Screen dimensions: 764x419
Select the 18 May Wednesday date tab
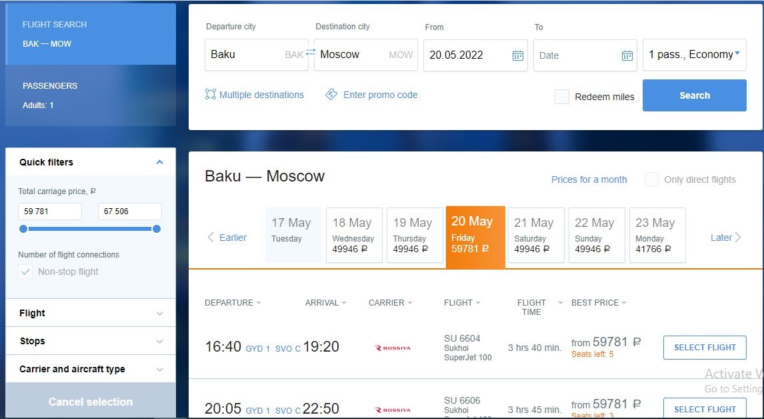[x=354, y=235]
